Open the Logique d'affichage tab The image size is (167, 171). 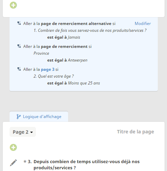(x=39, y=117)
